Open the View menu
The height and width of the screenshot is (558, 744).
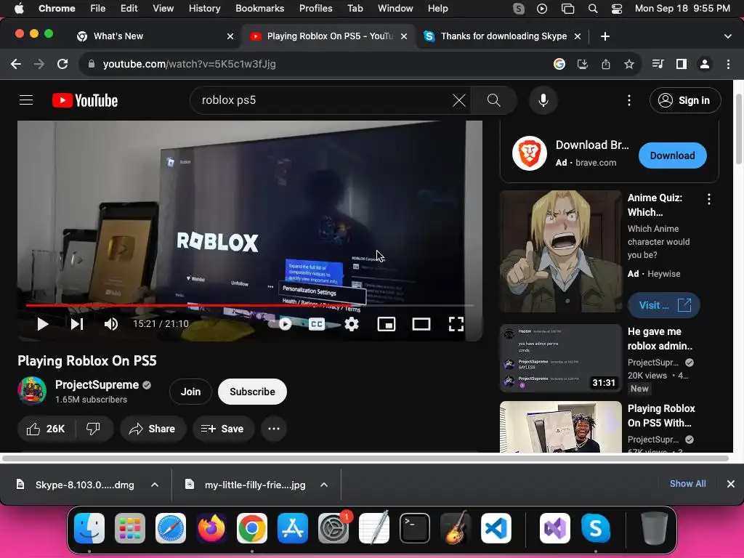(x=163, y=8)
